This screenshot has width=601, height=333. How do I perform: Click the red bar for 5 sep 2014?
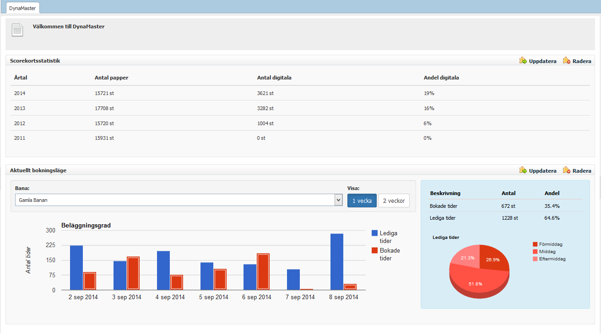pos(220,279)
